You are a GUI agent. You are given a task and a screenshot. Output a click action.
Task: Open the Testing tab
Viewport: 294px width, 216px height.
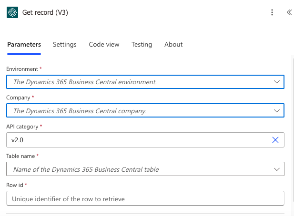(x=142, y=45)
